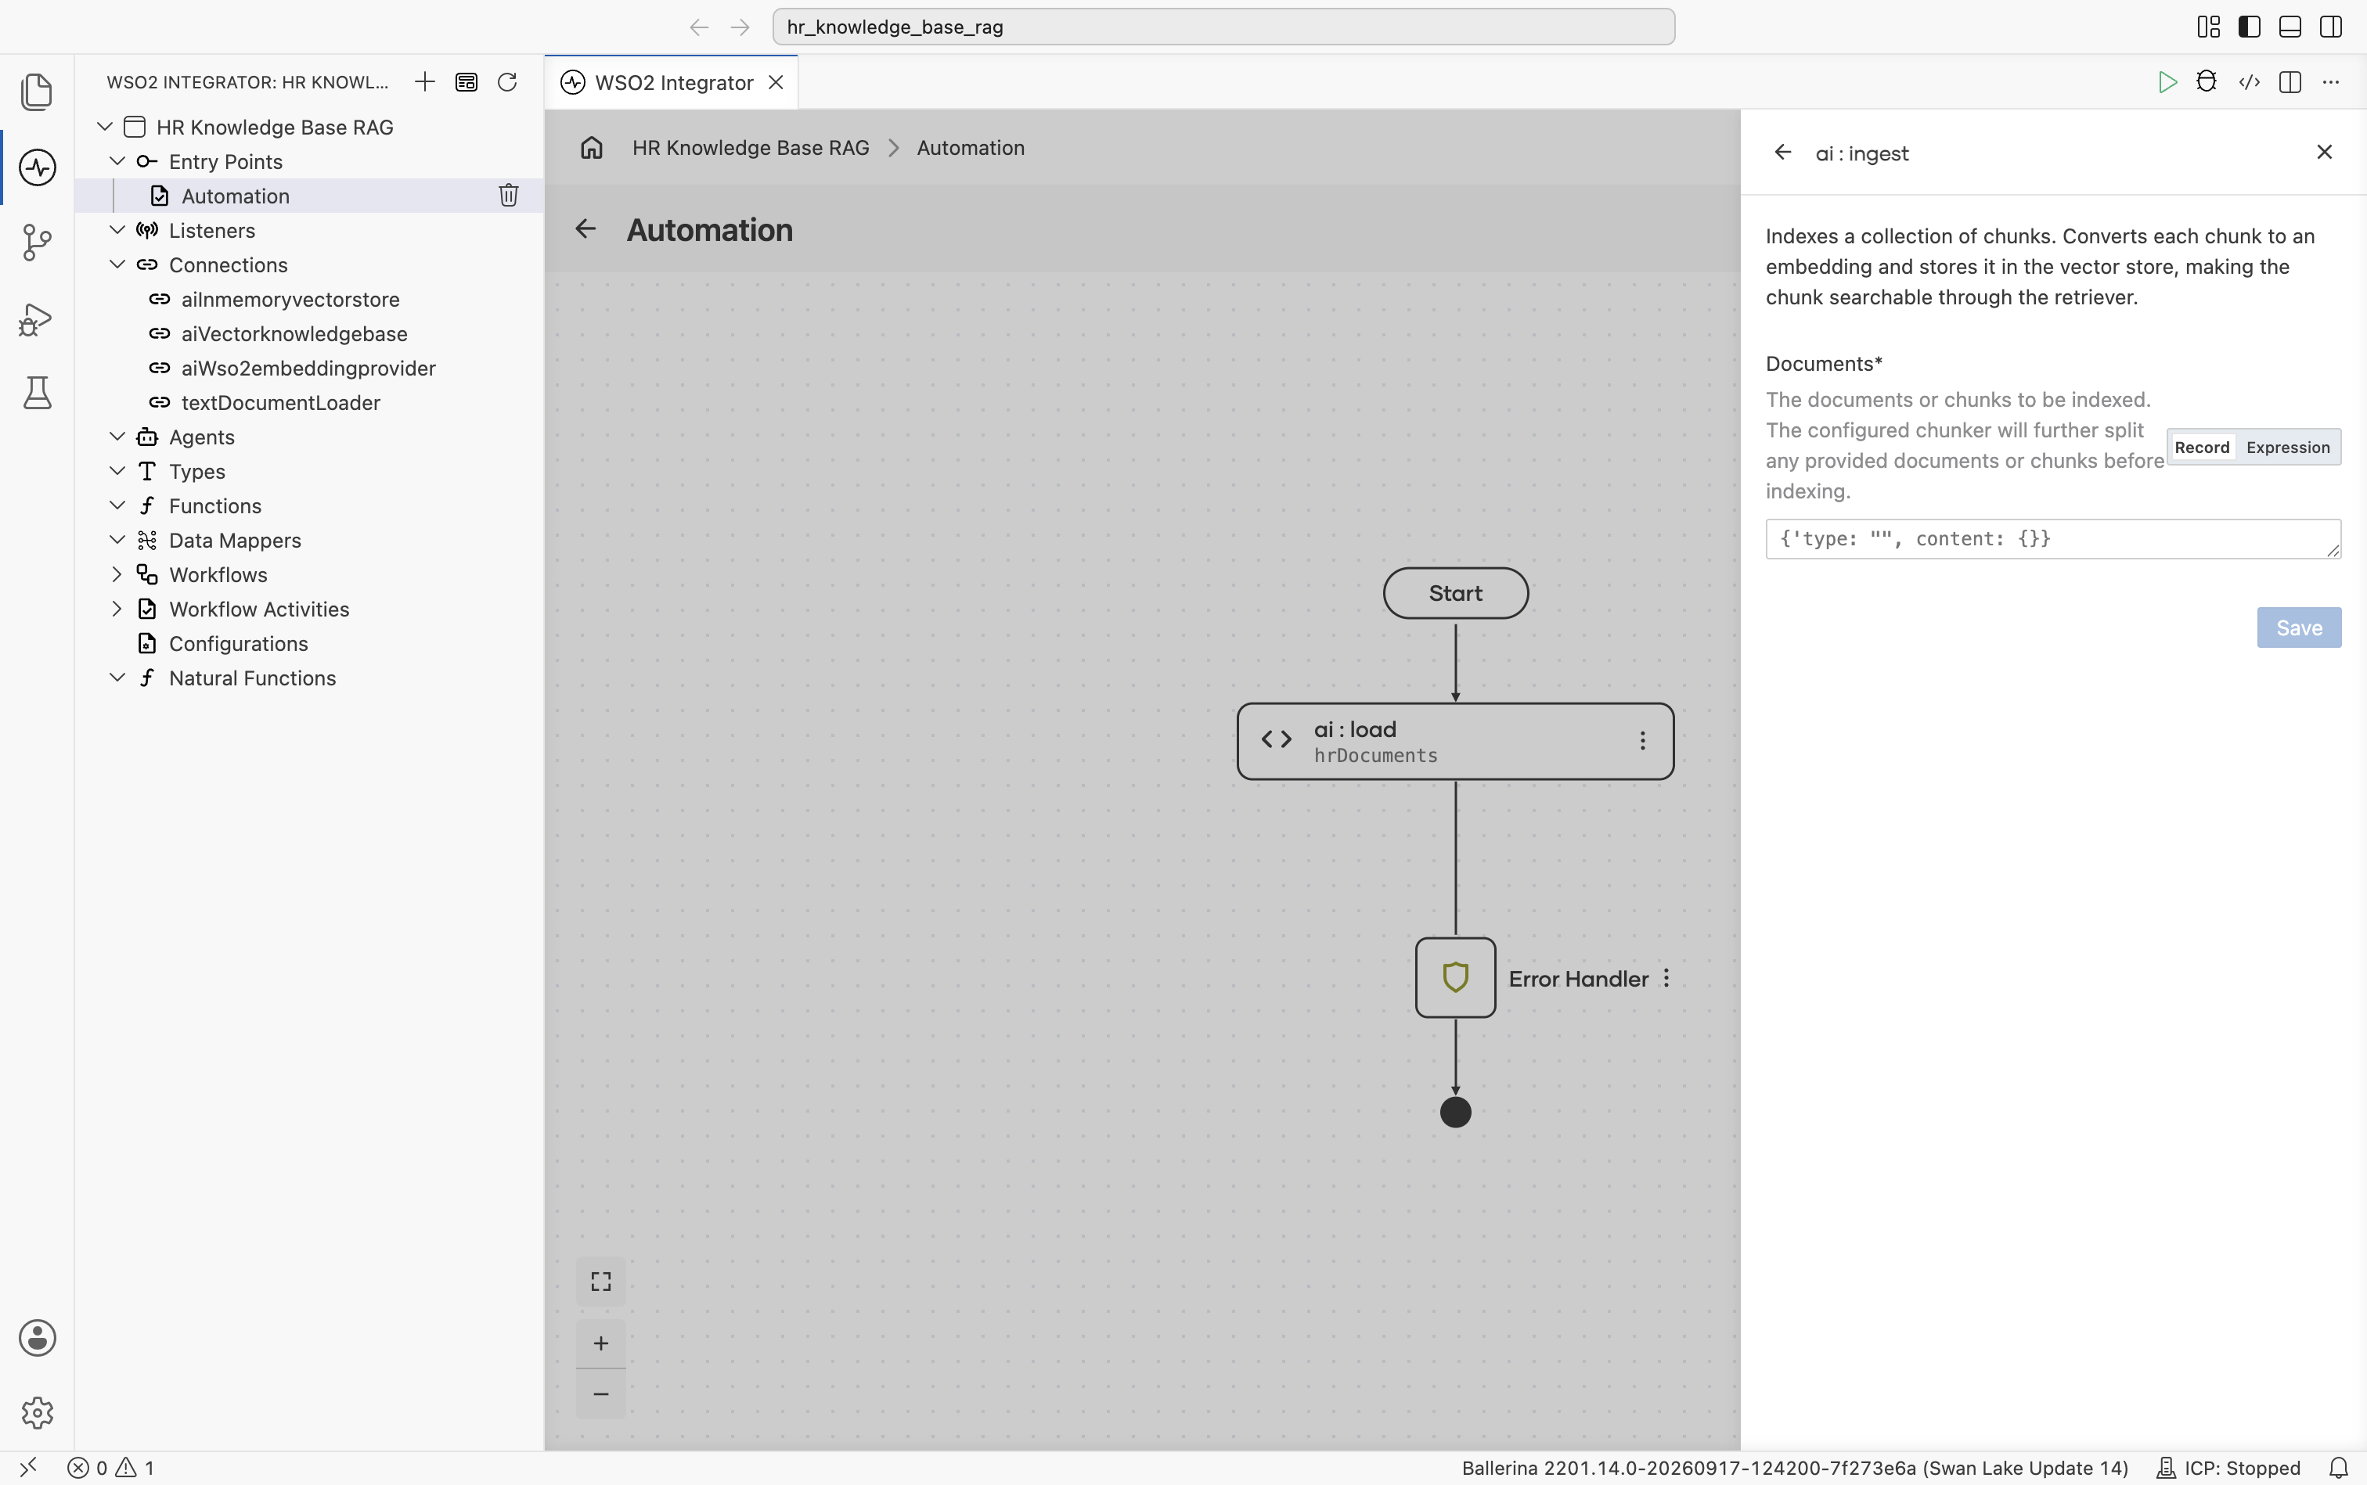Image resolution: width=2367 pixels, height=1485 pixels.
Task: Open HR Knowledge Base RAG breadcrumb
Action: pos(751,147)
